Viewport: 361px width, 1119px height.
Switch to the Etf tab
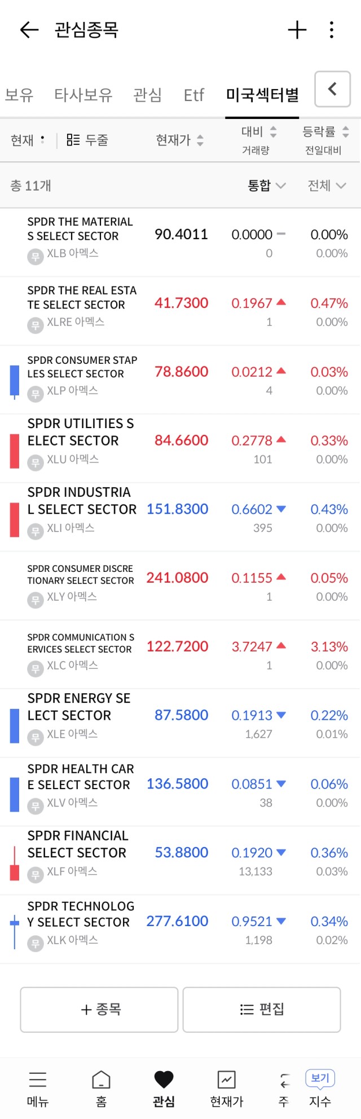(193, 95)
